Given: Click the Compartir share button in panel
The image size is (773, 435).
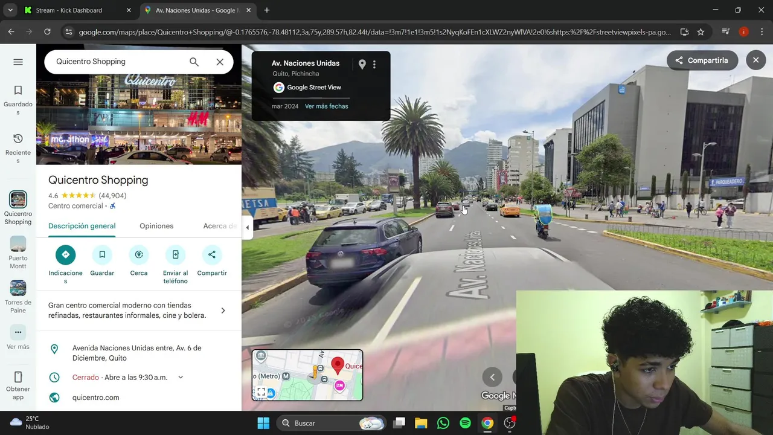Looking at the screenshot, I should point(212,261).
